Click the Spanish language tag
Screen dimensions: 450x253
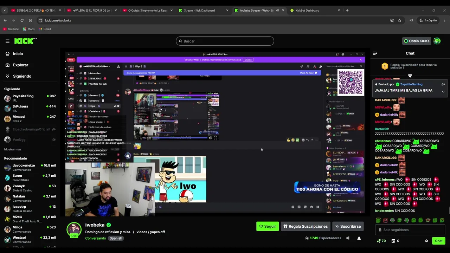tap(116, 238)
